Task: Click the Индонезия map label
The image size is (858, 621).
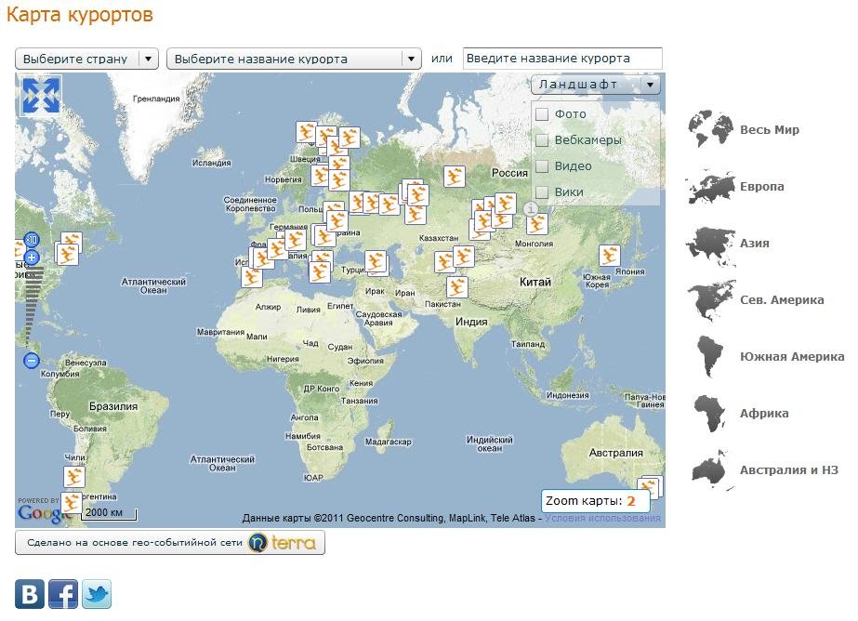Action: (567, 395)
